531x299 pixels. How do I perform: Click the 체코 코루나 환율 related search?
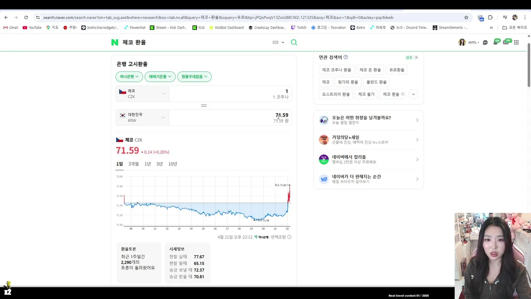pos(336,70)
